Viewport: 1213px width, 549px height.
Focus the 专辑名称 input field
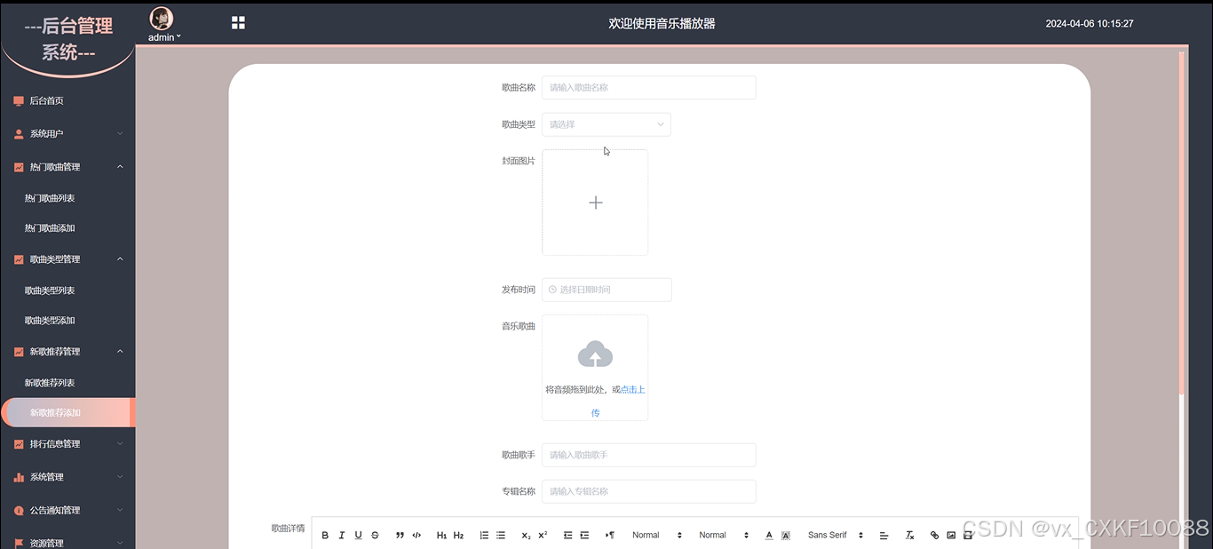(x=649, y=491)
